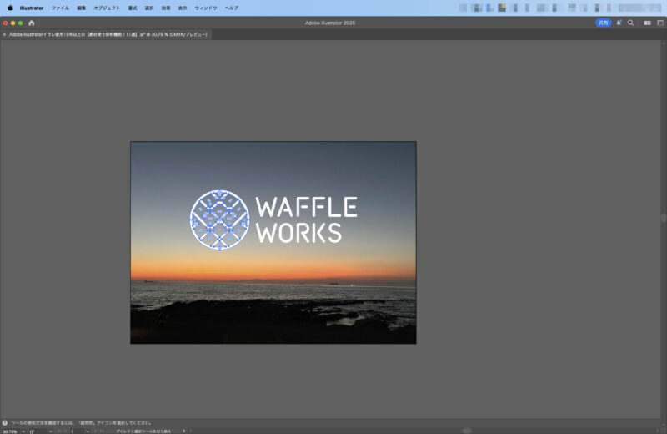Click the workspace switcher icon at far right

coord(659,23)
